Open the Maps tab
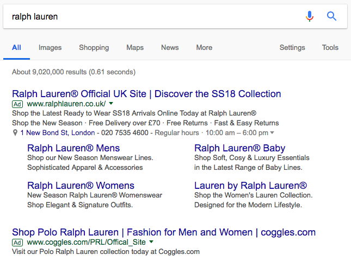 pos(135,48)
